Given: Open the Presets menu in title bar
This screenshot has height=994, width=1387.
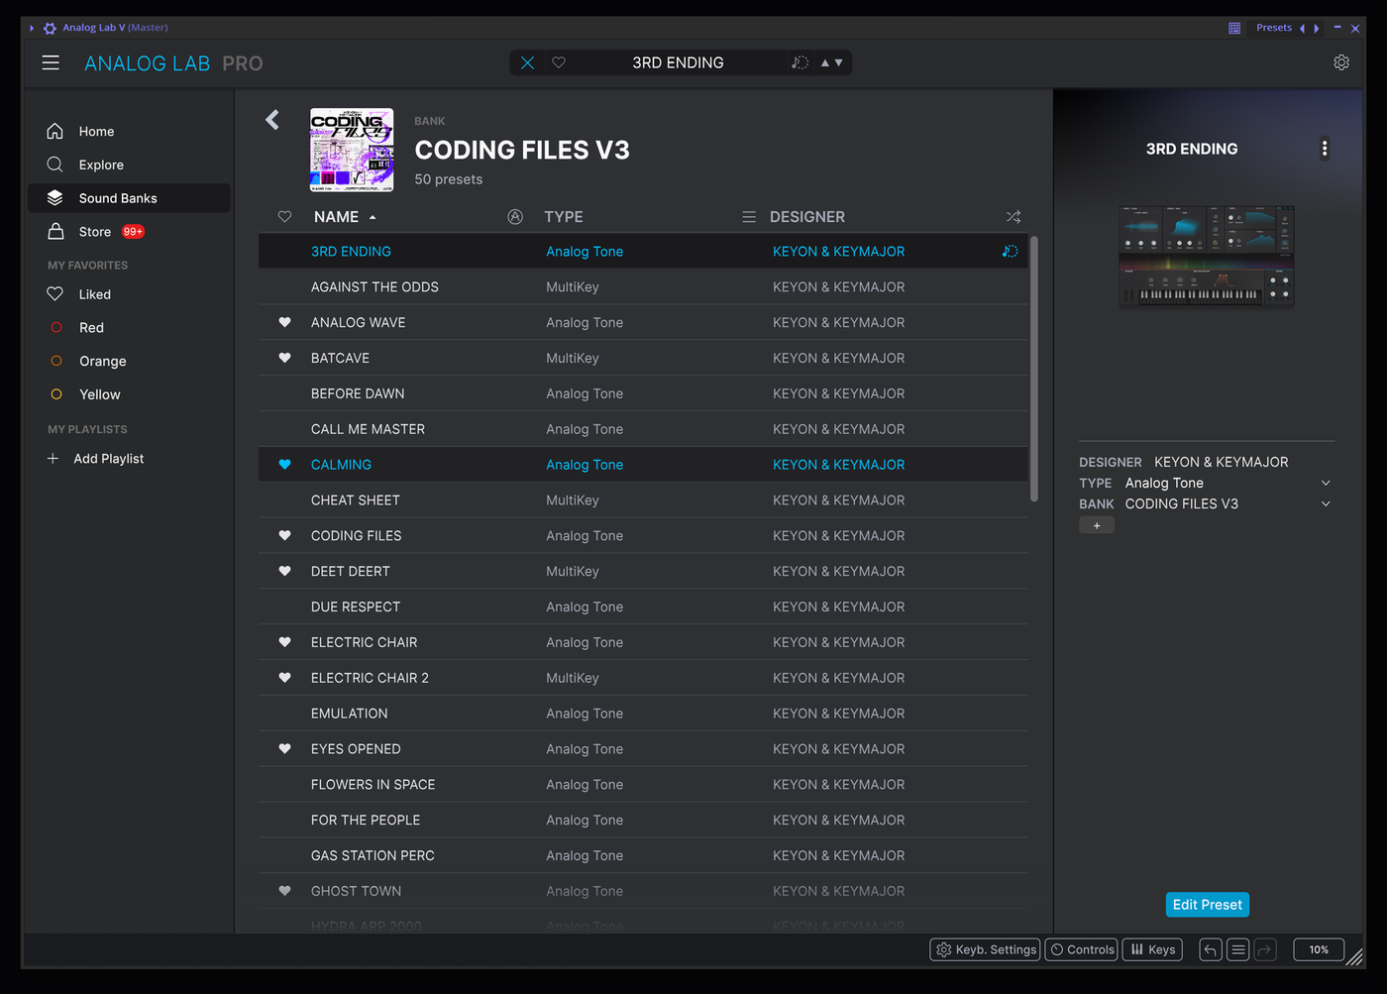Looking at the screenshot, I should (x=1273, y=28).
